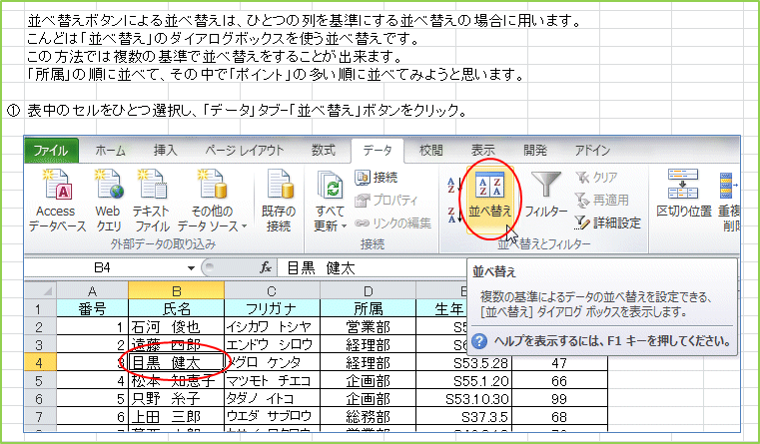The height and width of the screenshot is (444, 760).
Task: Click Edit Links (リンクの編集)
Action: pos(392,222)
